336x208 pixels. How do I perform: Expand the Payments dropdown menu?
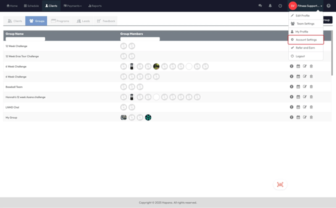pos(73,6)
